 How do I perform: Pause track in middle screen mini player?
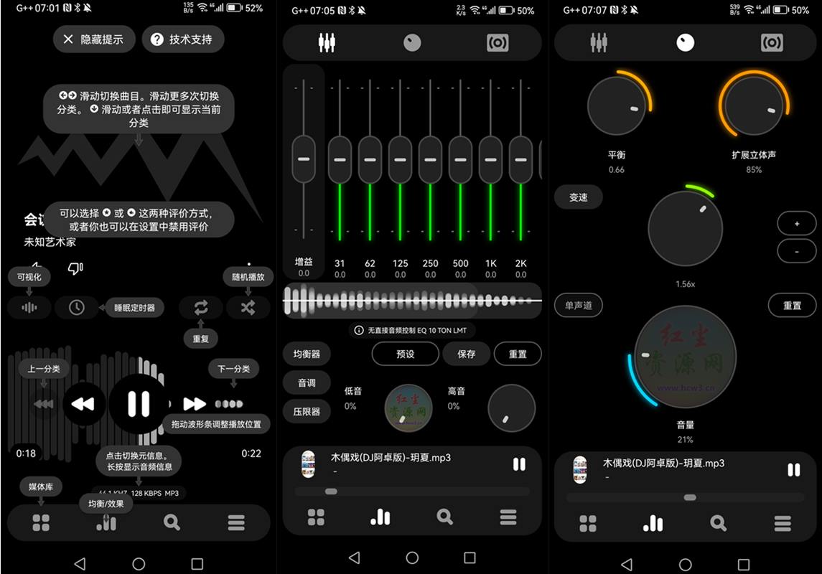point(519,464)
